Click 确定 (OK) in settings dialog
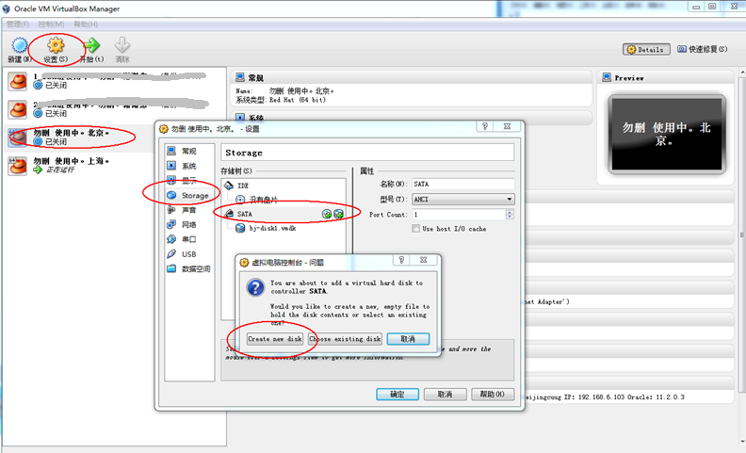Viewport: 746px width, 453px height. point(397,395)
